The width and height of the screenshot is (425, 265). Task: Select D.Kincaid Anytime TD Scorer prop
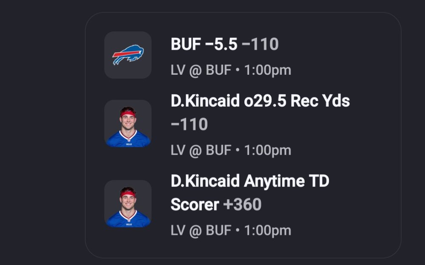tap(250, 181)
